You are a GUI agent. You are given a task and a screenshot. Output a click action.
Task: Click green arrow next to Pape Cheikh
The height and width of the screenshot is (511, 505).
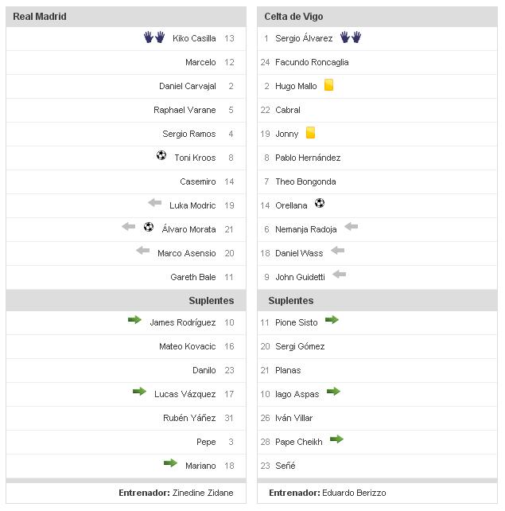point(336,439)
